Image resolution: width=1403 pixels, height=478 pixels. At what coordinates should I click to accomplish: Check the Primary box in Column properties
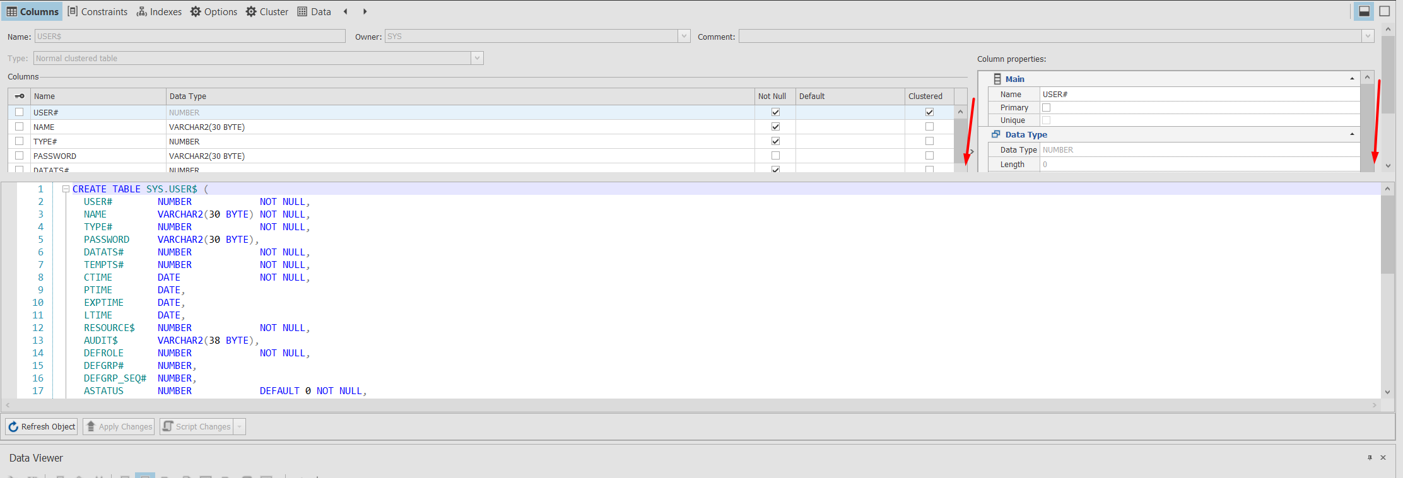coord(1046,108)
